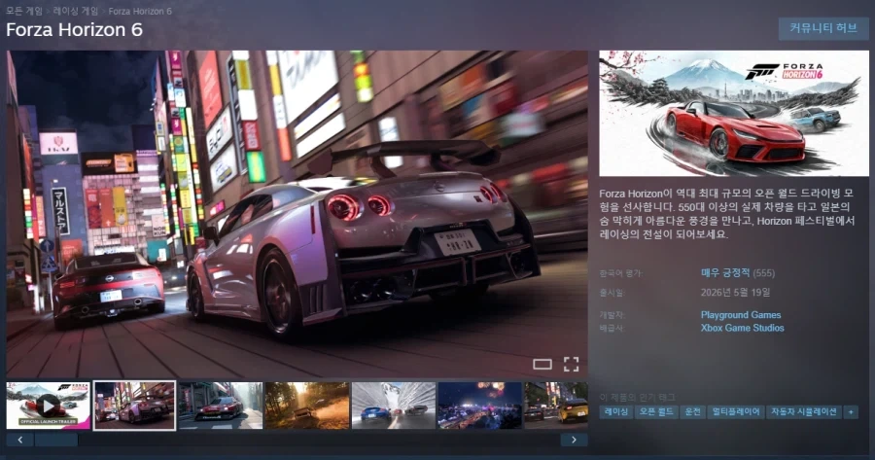The height and width of the screenshot is (460, 875).
Task: Go to 모든 게임 breadcrumb
Action: point(24,11)
